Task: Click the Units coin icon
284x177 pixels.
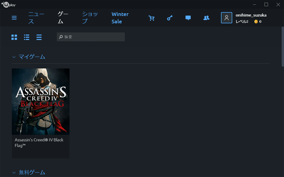Action: pos(256,22)
